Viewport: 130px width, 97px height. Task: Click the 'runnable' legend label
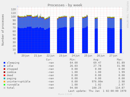tap(13, 85)
